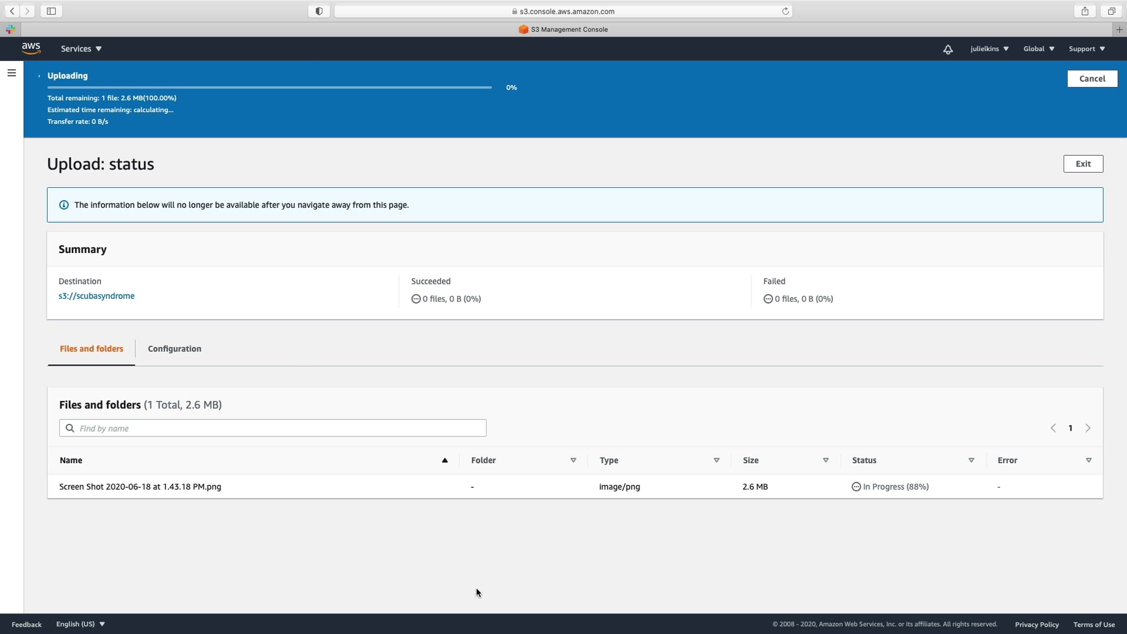Click the Estimated time remaining text
Image resolution: width=1127 pixels, height=634 pixels.
pos(111,110)
